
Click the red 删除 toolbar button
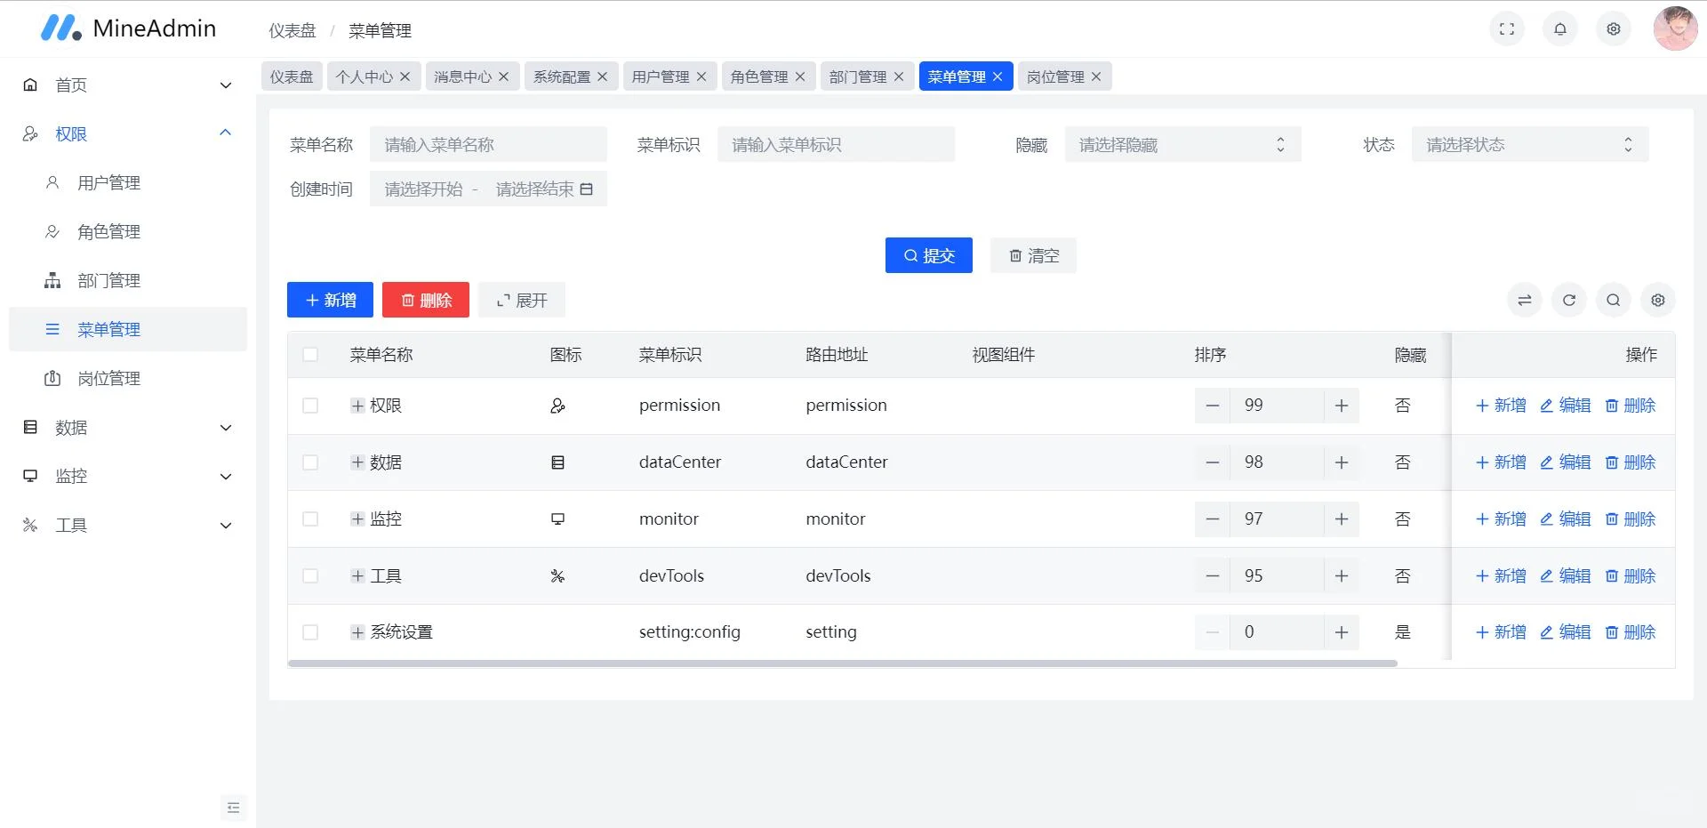(x=426, y=300)
